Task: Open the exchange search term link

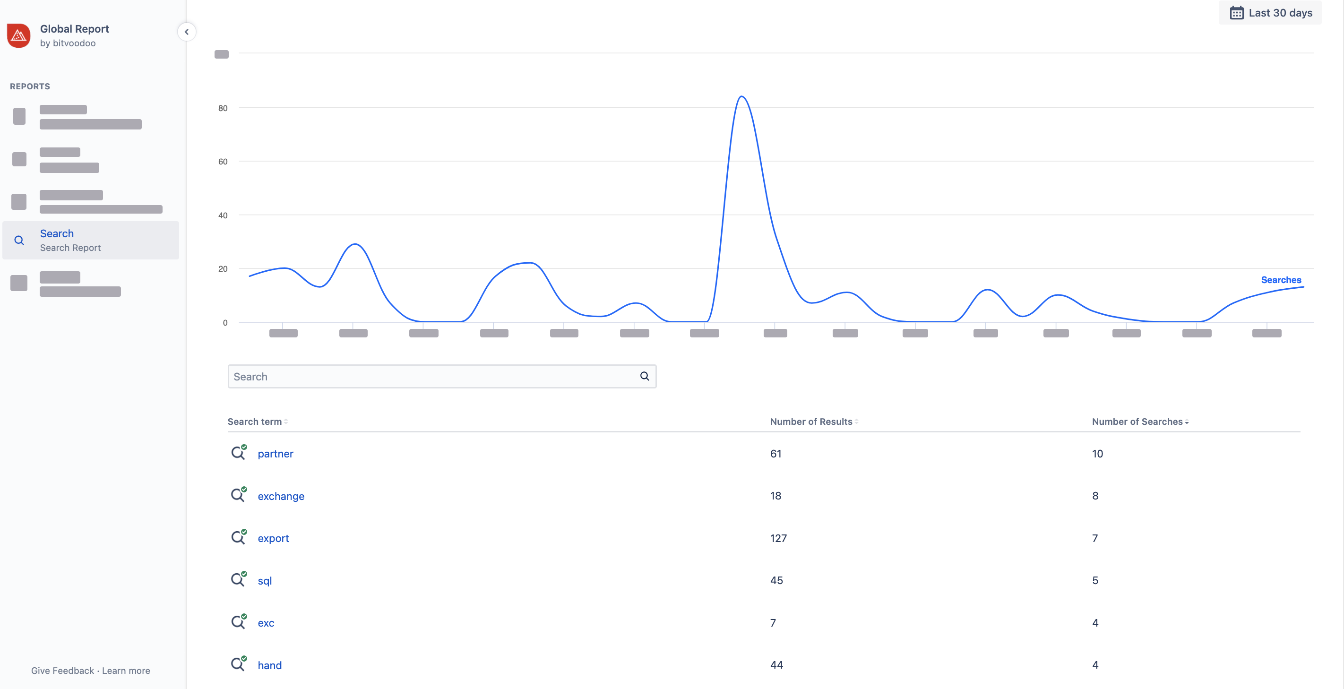Action: [x=281, y=496]
